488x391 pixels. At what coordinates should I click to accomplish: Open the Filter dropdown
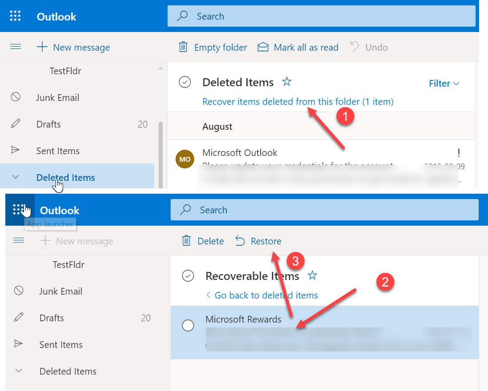pos(444,84)
